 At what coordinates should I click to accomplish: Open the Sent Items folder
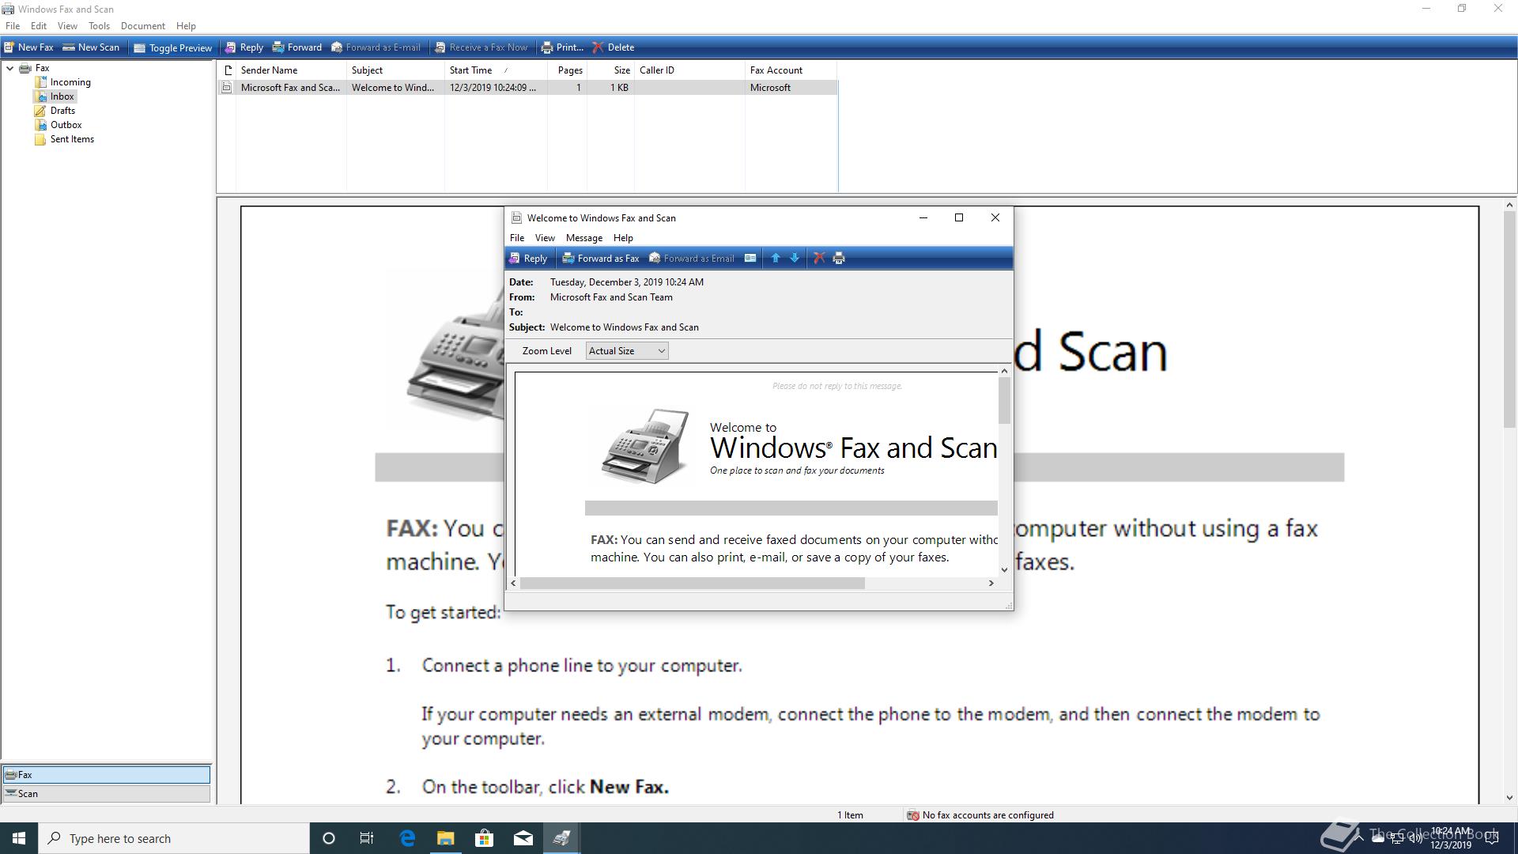[72, 139]
